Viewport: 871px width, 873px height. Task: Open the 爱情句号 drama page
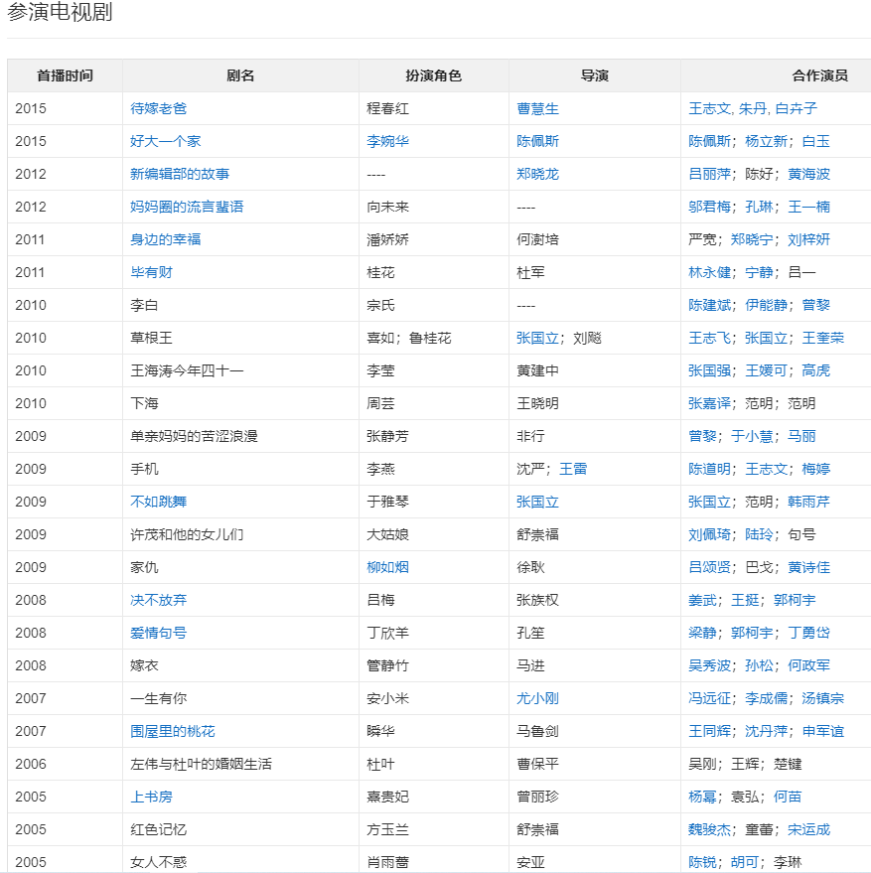tap(158, 633)
